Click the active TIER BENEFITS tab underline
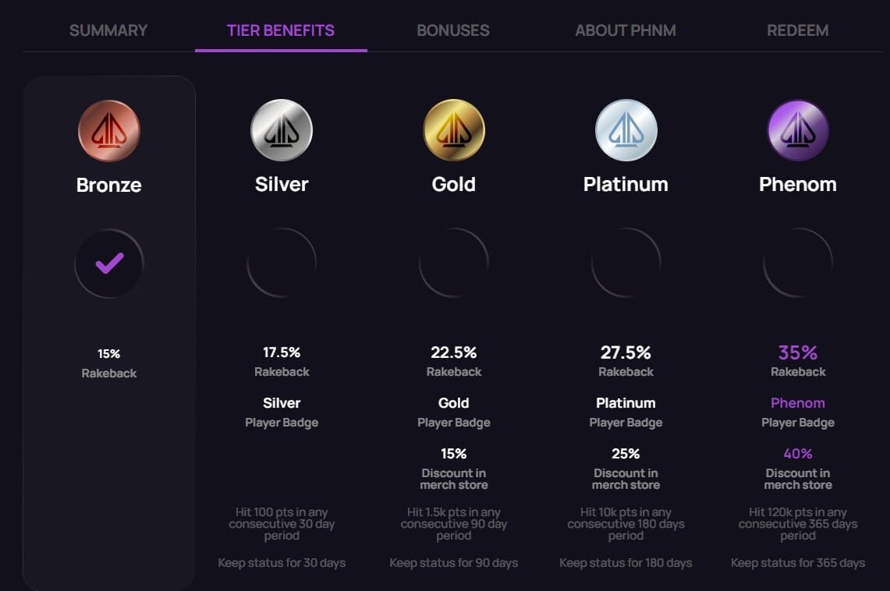Image resolution: width=890 pixels, height=591 pixels. [282, 51]
